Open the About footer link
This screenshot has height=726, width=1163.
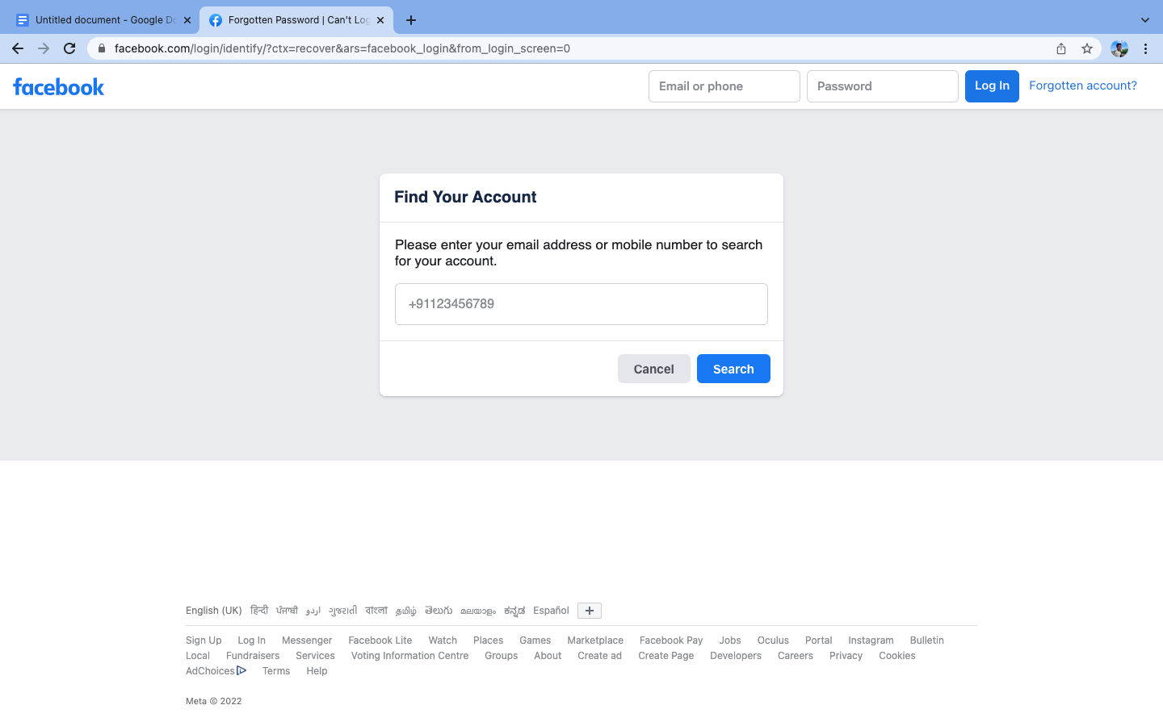[x=548, y=656]
